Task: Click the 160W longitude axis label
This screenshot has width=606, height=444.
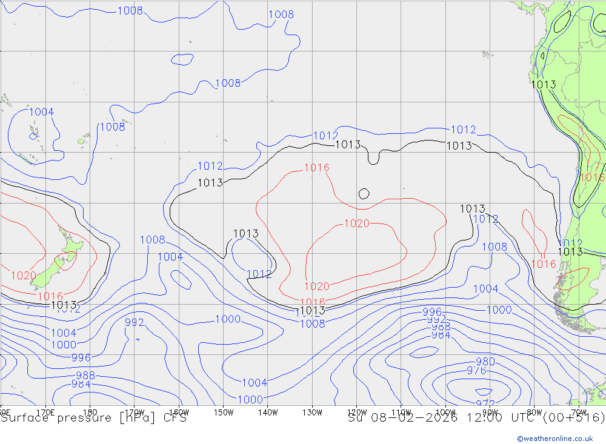Action: [179, 413]
